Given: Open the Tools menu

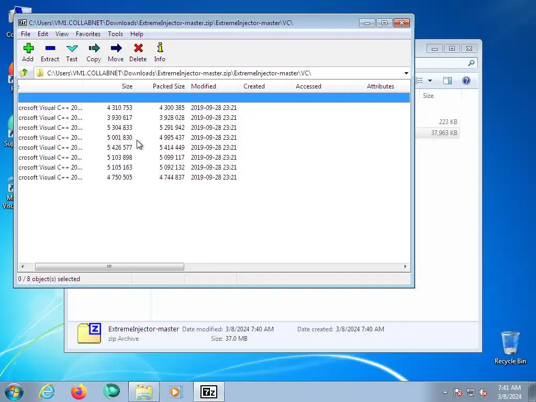Looking at the screenshot, I should 116,34.
